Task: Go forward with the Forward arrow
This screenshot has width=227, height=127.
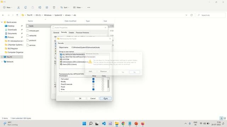Action: pyautogui.click(x=9, y=15)
